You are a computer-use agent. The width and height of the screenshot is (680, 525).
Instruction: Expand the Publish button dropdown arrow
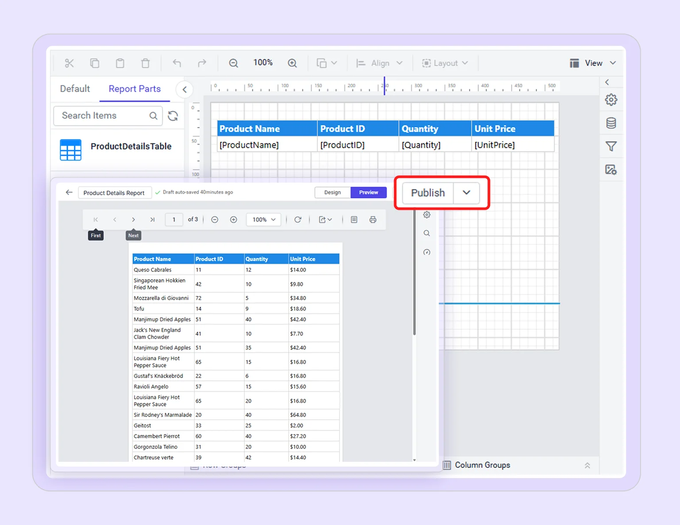point(466,193)
